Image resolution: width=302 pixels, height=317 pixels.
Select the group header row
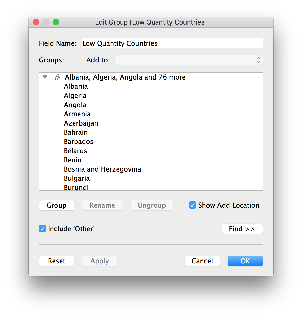coord(125,77)
